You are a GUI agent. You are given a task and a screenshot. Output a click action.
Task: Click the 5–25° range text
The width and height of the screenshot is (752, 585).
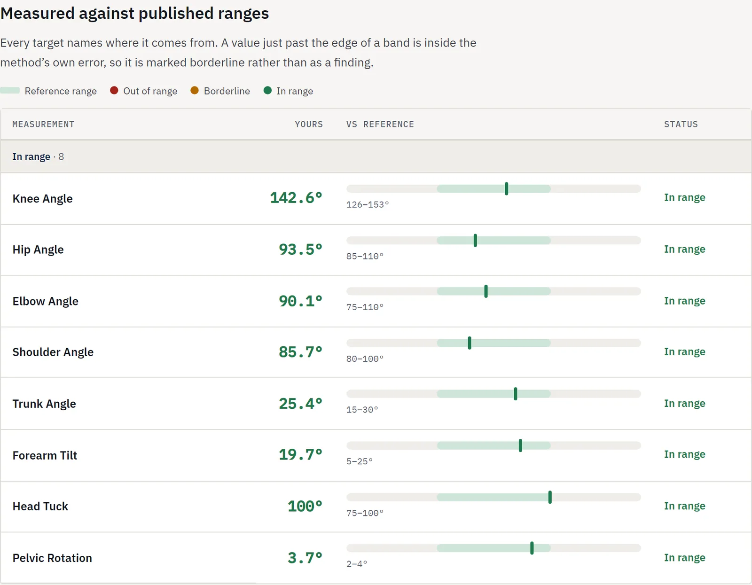point(359,461)
